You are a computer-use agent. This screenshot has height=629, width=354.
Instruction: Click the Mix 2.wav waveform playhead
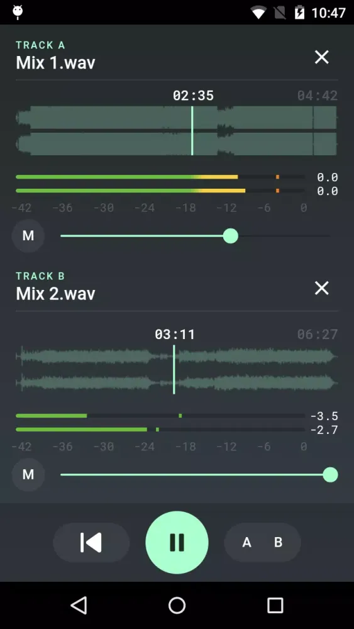click(x=174, y=369)
